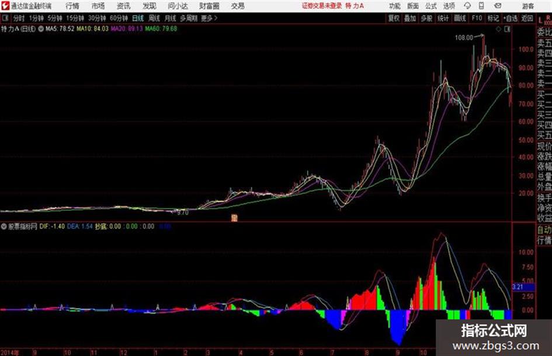This screenshot has height=356, width=552.
Task: Open the 公式 menu
Action: 431,6
